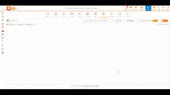Open the Dashboard module icon

[48, 15]
